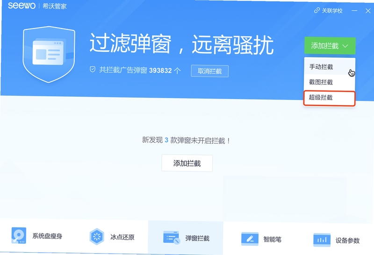Image resolution: width=374 pixels, height=255 pixels.
Task: Click the 取消拦截 button
Action: point(209,71)
